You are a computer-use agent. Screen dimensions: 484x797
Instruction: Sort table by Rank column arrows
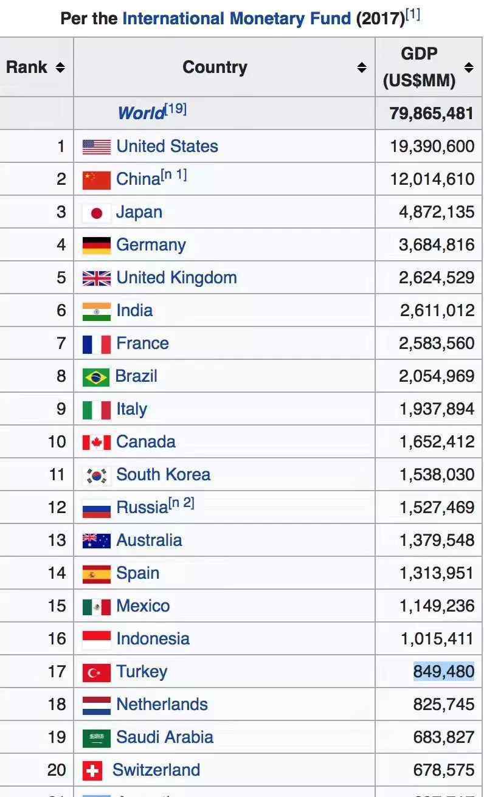click(x=60, y=67)
